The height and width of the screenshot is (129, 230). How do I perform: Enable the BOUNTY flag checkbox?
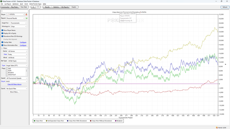7,73
